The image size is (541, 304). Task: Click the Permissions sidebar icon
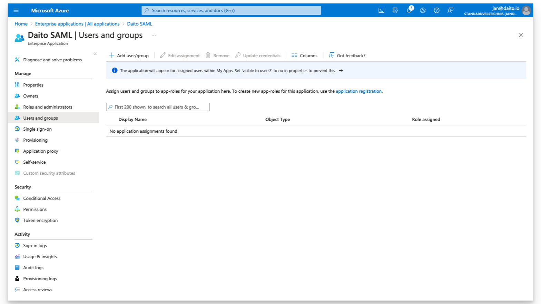[x=17, y=209]
